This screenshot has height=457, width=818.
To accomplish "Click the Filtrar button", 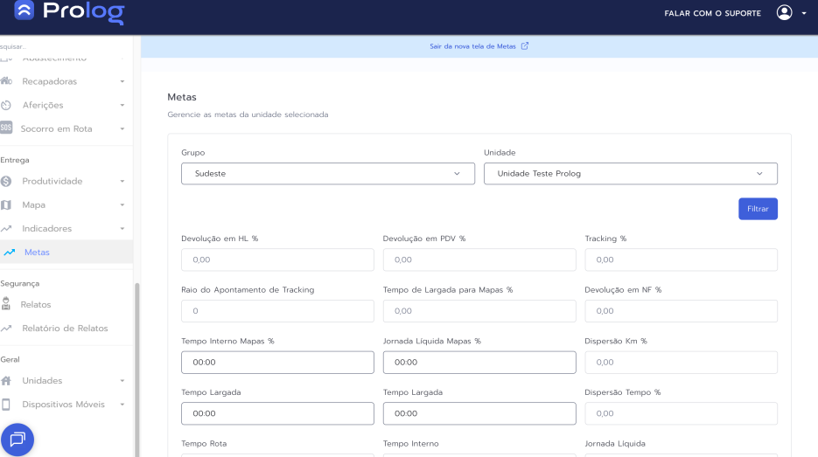I will 758,209.
